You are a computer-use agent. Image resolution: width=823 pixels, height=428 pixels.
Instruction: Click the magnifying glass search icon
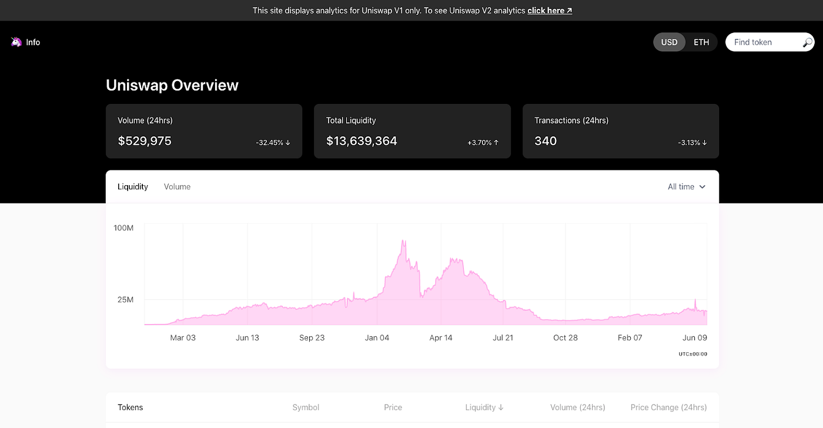[x=808, y=42]
